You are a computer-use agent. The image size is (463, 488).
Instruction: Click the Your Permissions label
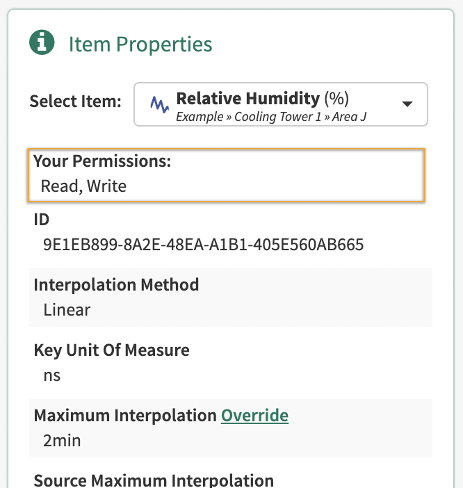coord(102,161)
